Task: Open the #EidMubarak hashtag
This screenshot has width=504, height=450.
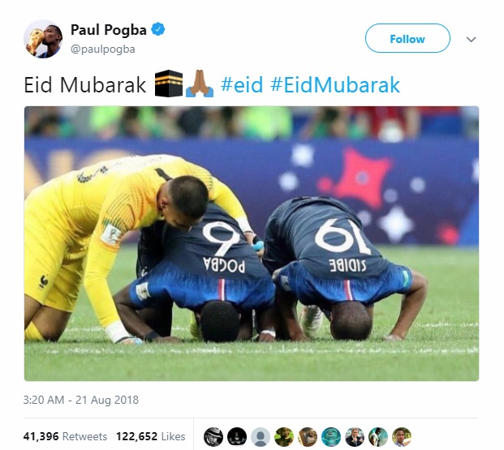Action: pyautogui.click(x=335, y=85)
